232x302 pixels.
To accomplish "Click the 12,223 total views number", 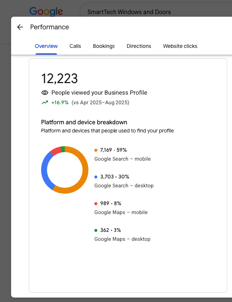I will point(59,79).
